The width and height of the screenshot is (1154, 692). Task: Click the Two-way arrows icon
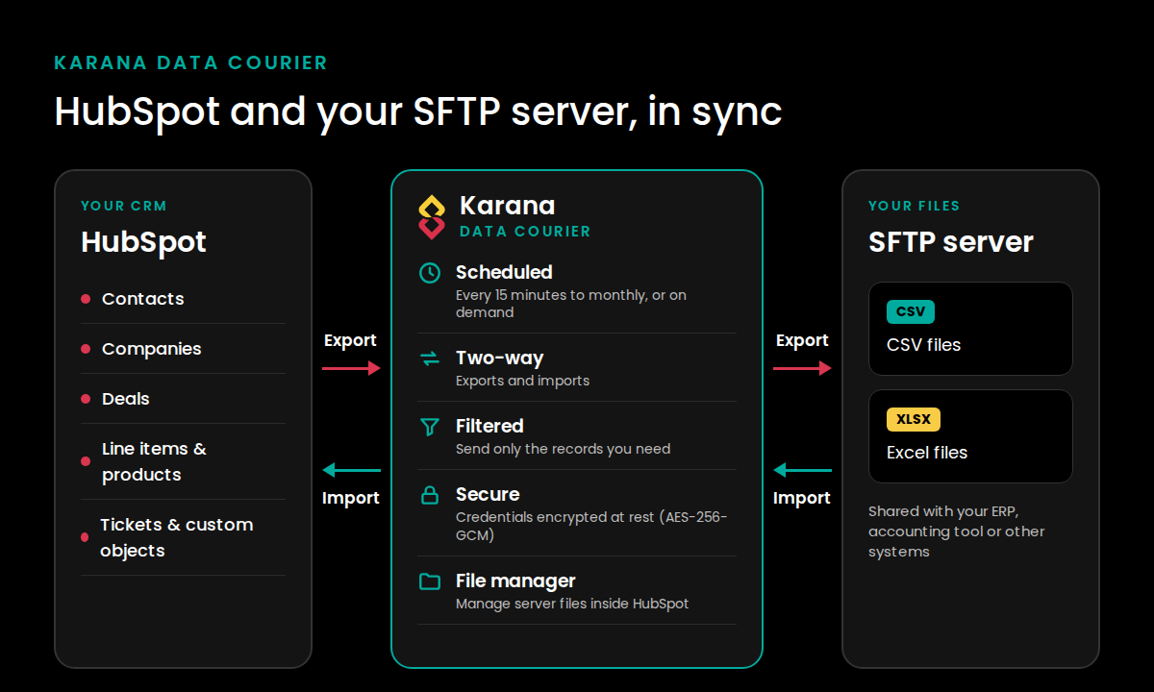[430, 358]
